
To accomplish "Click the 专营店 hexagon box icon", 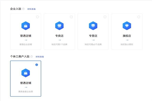I will pos(93,26).
